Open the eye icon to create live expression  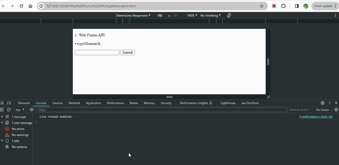pos(31,110)
